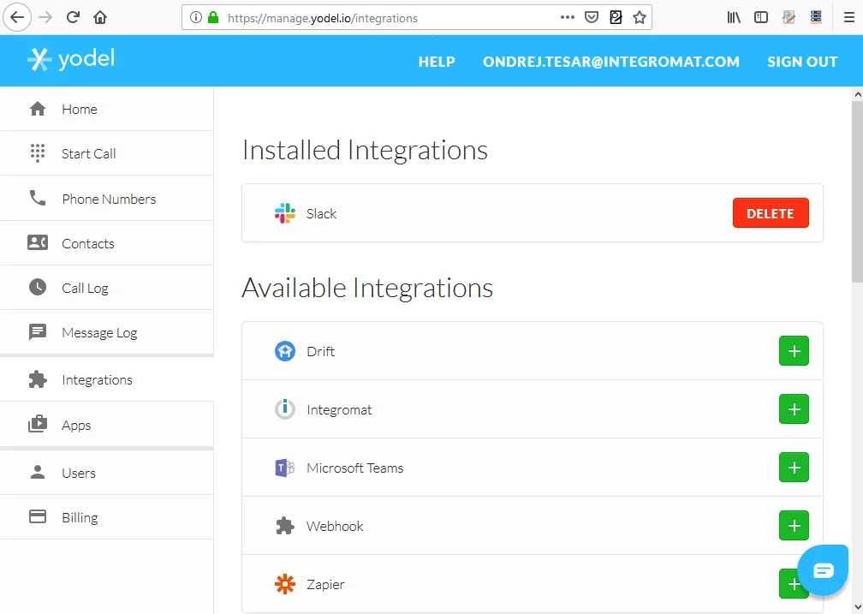The image size is (863, 614).
Task: Open Start Call in sidebar
Action: tap(107, 153)
